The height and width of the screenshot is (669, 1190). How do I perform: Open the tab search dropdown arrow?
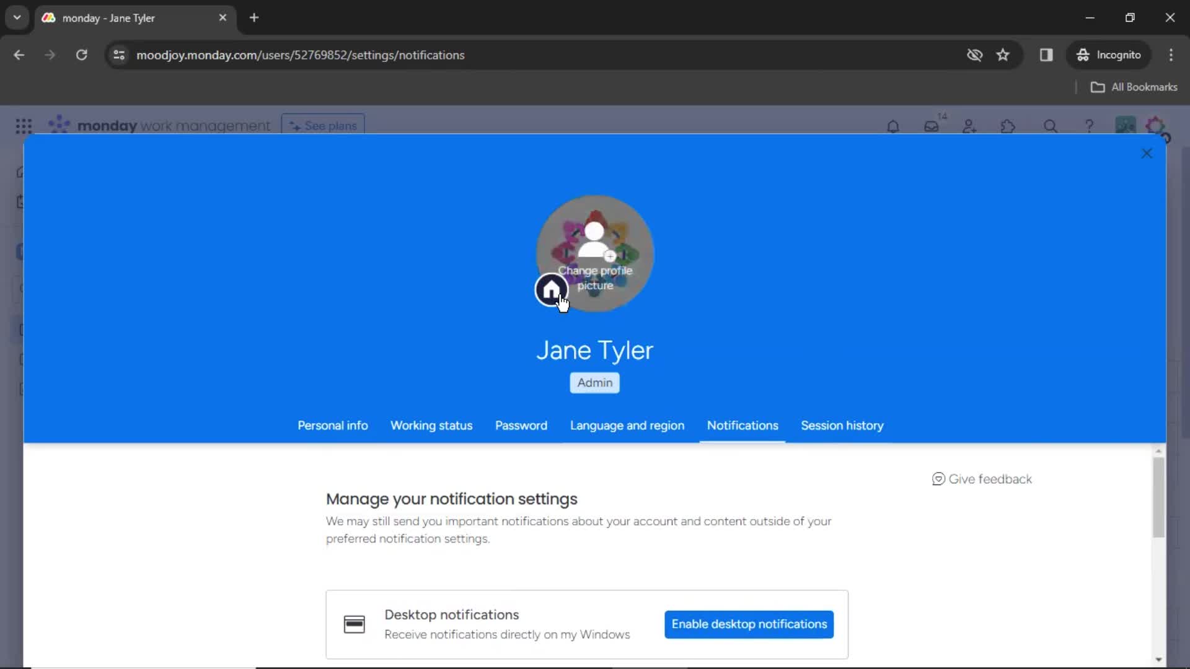coord(17,18)
